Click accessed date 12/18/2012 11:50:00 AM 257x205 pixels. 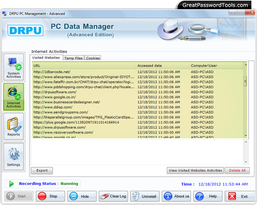pyautogui.click(x=159, y=132)
